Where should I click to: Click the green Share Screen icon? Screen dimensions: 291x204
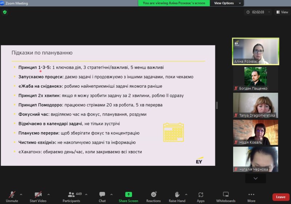(x=128, y=194)
